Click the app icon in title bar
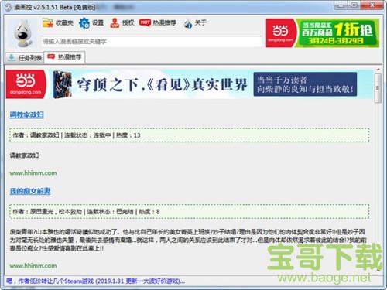This screenshot has height=290, width=387. coord(9,7)
